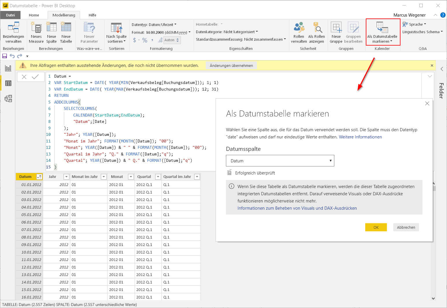
Task: Close the yellow notification bar
Action: point(432,65)
